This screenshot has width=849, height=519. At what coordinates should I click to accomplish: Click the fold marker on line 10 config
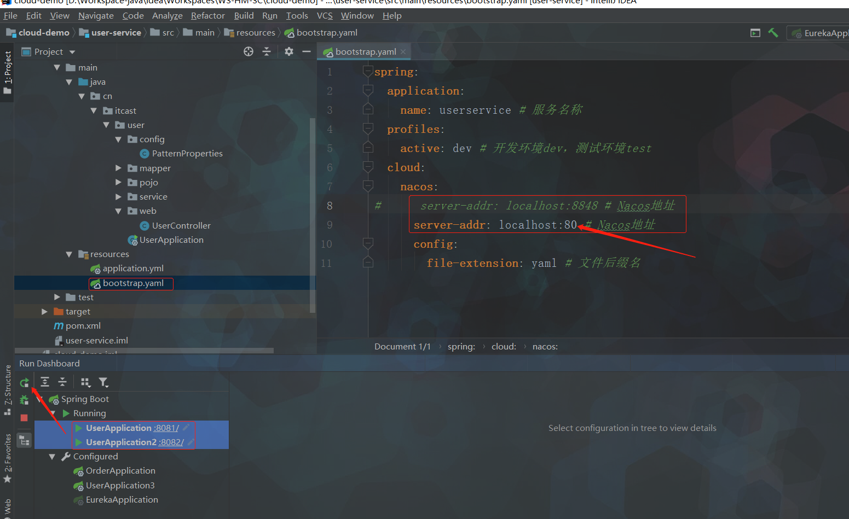click(368, 244)
